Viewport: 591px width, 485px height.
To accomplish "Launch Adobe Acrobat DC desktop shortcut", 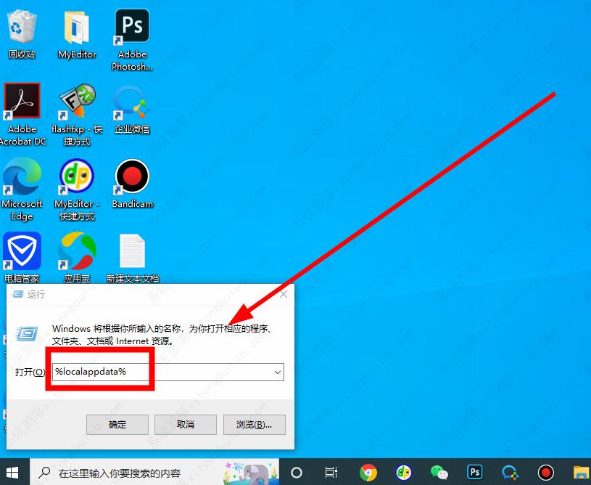I will pos(22,101).
